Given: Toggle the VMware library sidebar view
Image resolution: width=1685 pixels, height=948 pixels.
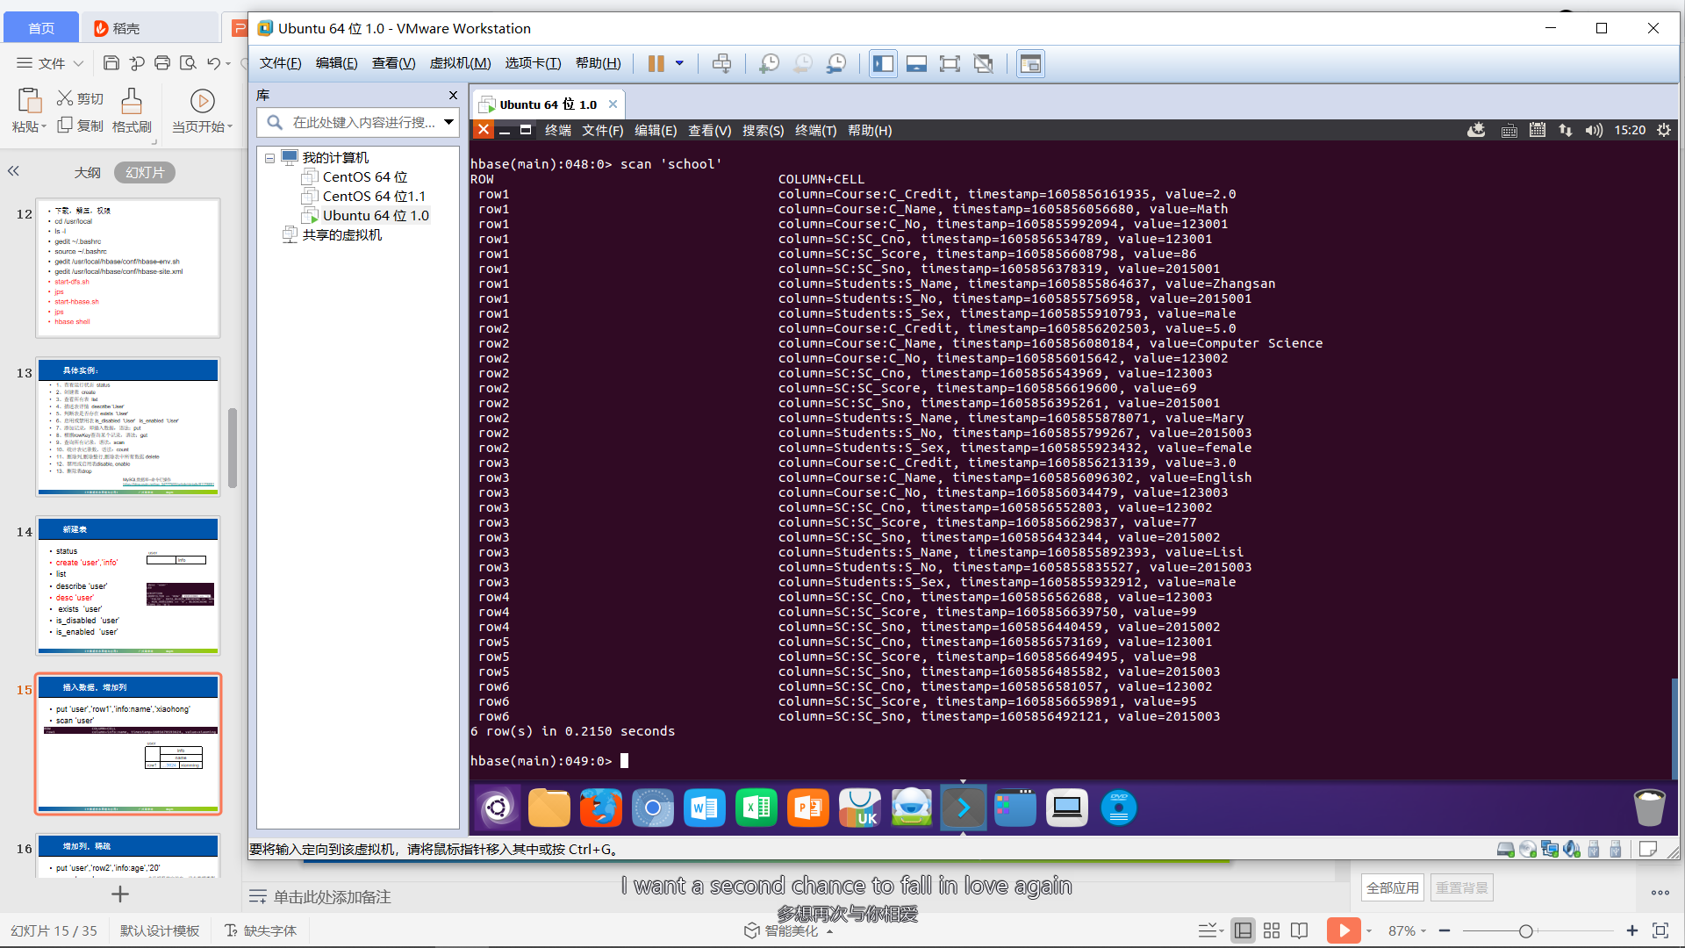Looking at the screenshot, I should point(883,63).
